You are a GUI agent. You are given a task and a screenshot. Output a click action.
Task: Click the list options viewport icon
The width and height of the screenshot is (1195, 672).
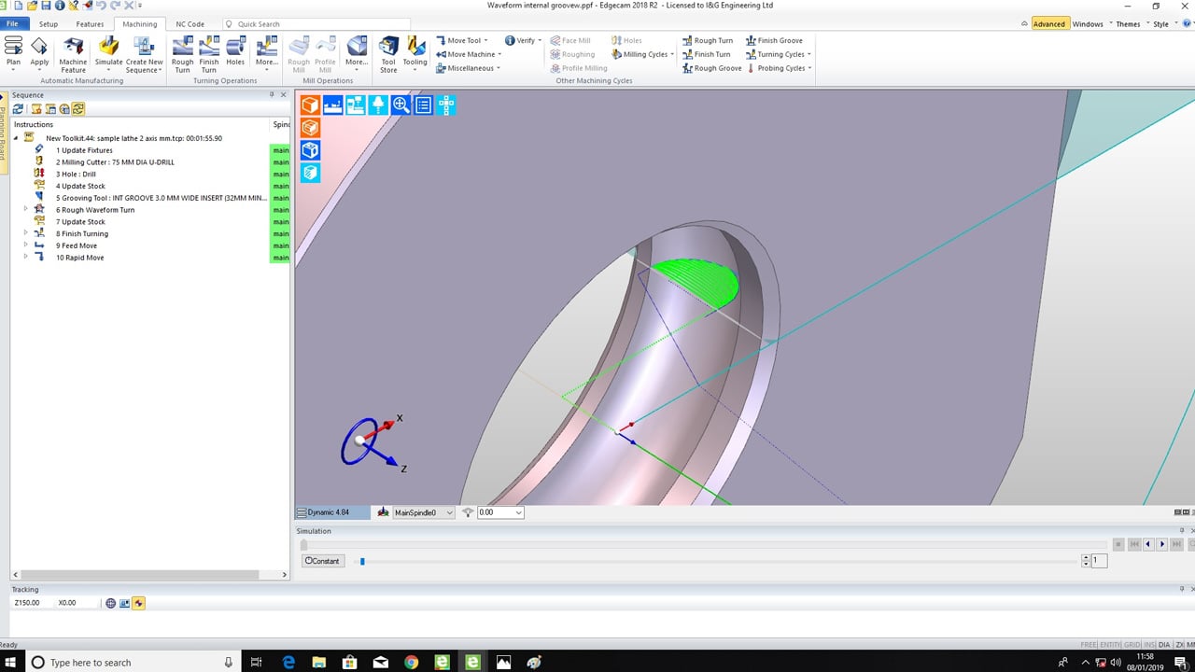click(x=423, y=105)
